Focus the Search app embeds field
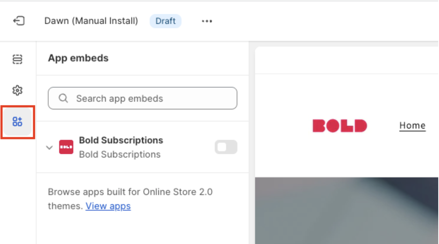 pyautogui.click(x=143, y=98)
